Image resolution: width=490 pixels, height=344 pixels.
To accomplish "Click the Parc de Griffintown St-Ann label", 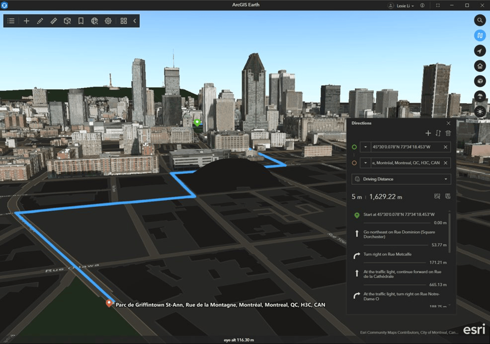I will point(220,305).
